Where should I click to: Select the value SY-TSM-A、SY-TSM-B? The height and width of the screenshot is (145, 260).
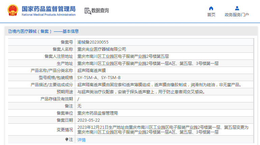[x=99, y=78]
